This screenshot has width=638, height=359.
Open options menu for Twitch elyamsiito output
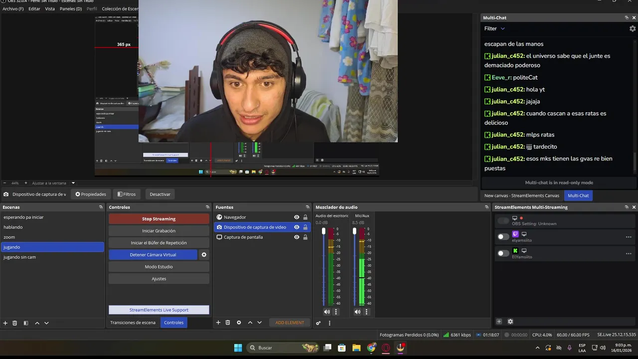[629, 237]
